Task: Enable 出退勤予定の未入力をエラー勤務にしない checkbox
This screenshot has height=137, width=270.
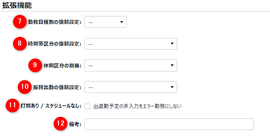Action: tap(88, 106)
